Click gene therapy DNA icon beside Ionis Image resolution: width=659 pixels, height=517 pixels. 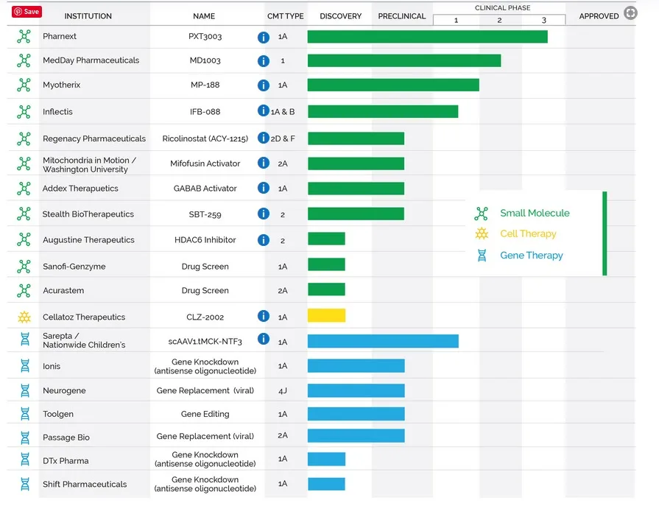click(25, 366)
